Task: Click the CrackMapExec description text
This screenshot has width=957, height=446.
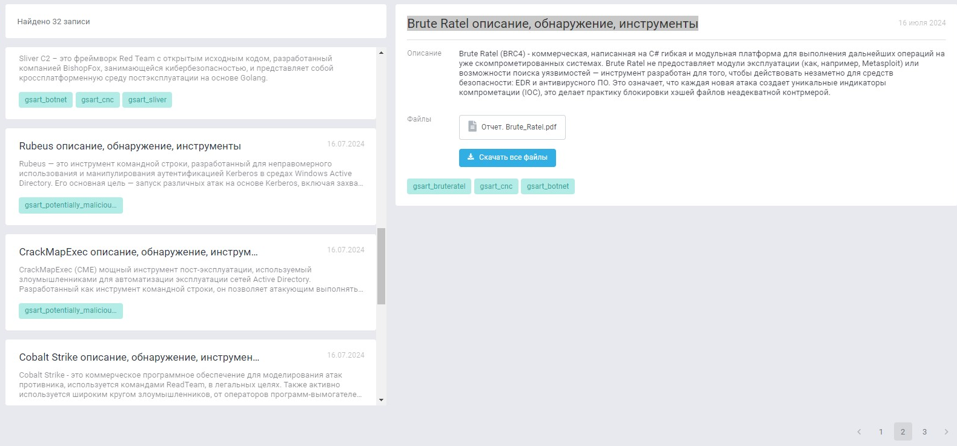Action: coord(191,280)
